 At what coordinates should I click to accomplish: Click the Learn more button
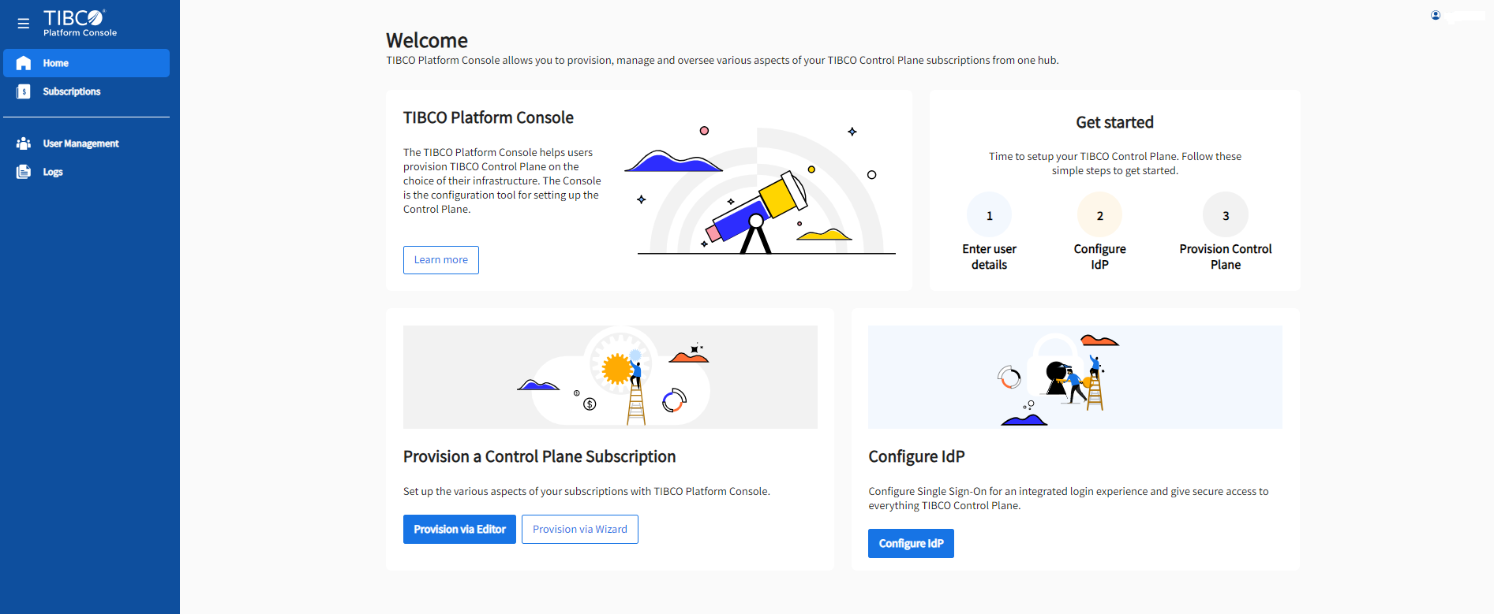(x=440, y=260)
